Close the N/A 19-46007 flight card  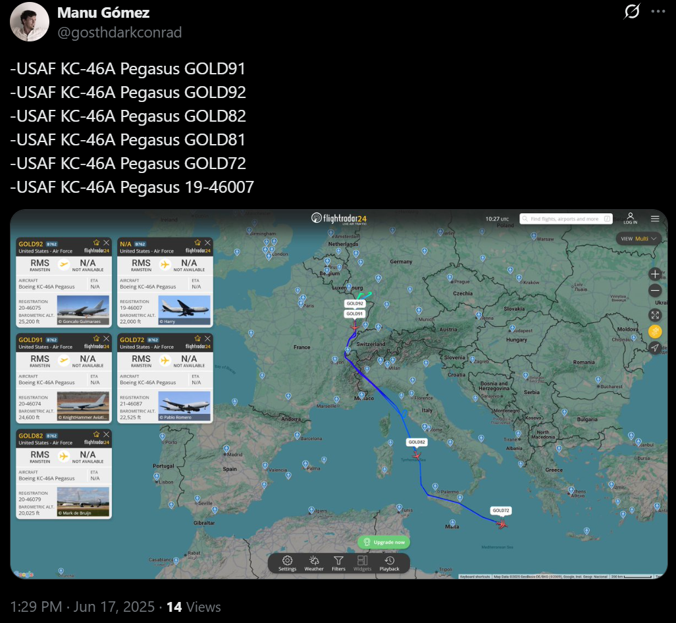207,243
